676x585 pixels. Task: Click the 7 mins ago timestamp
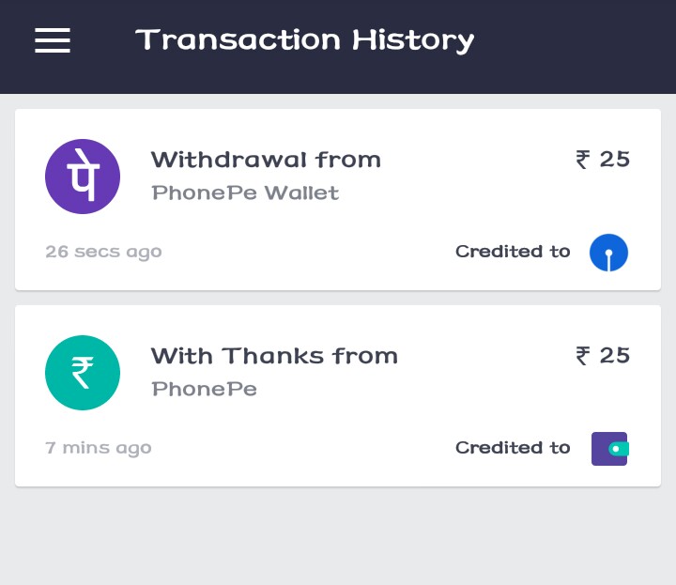[x=99, y=448]
